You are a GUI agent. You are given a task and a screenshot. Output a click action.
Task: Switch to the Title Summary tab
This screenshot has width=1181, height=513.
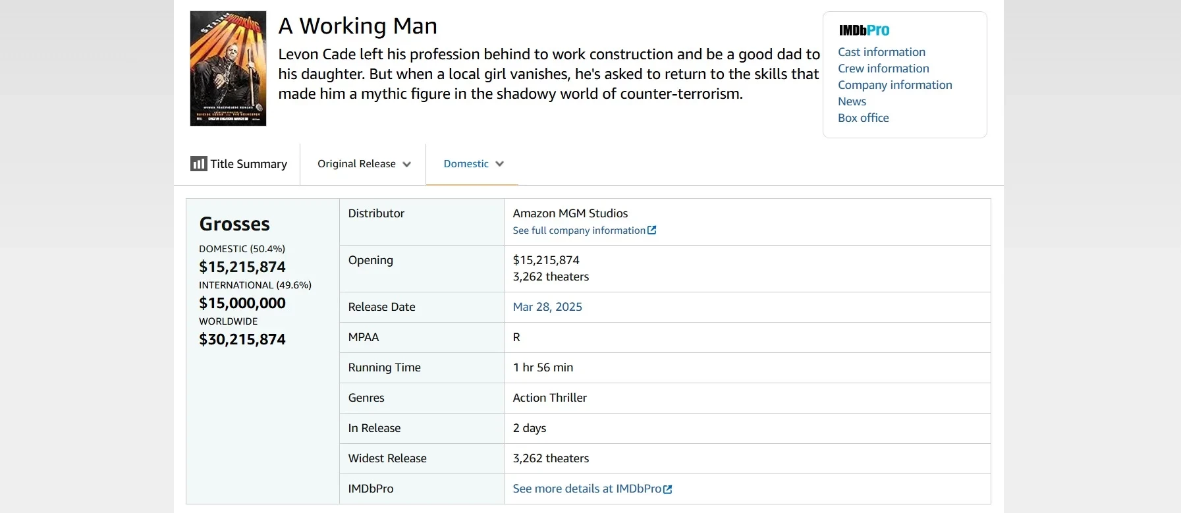(x=248, y=164)
